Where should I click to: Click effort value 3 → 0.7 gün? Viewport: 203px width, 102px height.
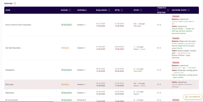pos(138,69)
